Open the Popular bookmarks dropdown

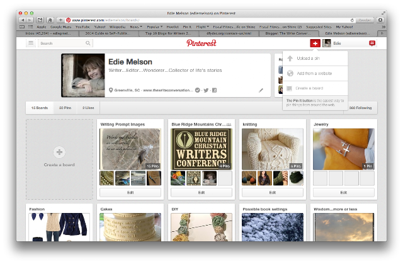click(155, 26)
